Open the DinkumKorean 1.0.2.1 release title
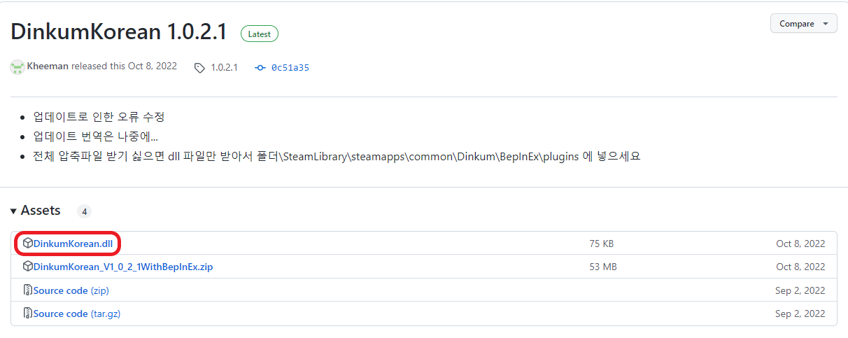Screen dimensions: 848x338 (119, 32)
